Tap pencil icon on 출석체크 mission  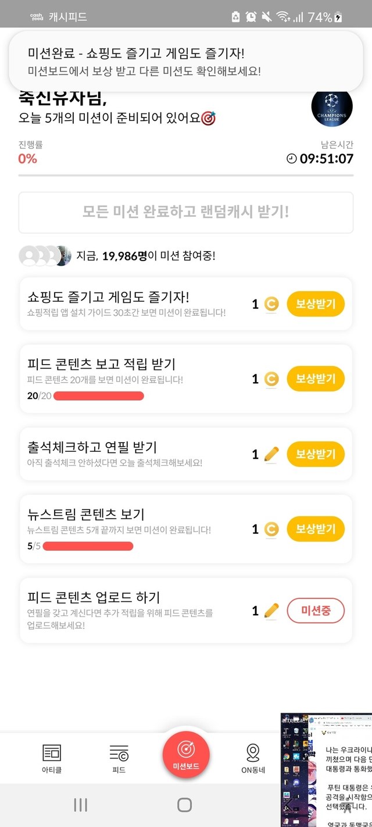tap(271, 454)
